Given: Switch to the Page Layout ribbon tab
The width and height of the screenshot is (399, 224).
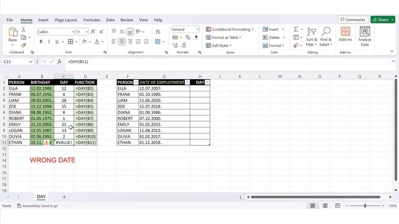Looking at the screenshot, I should [x=66, y=20].
